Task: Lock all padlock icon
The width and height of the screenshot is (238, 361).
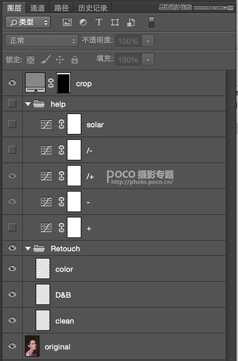Action: (x=75, y=60)
